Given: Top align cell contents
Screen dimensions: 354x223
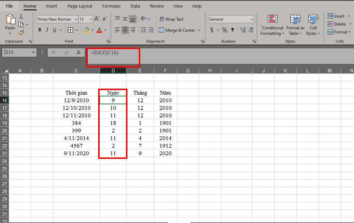Looking at the screenshot, I should [118, 18].
